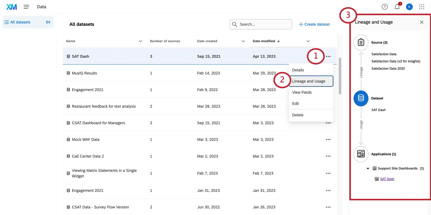
Task: Open the user account avatar
Action: 409,7
